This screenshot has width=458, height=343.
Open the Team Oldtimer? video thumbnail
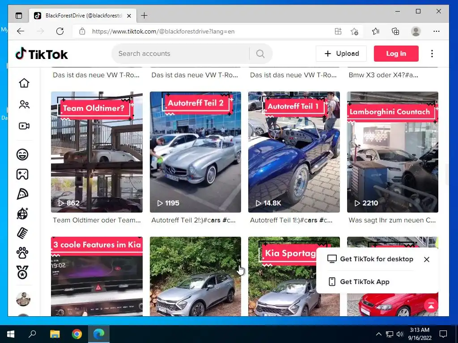pos(97,152)
